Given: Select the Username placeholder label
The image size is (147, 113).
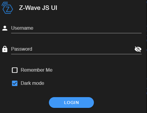Looking at the screenshot, I should 22,28.
